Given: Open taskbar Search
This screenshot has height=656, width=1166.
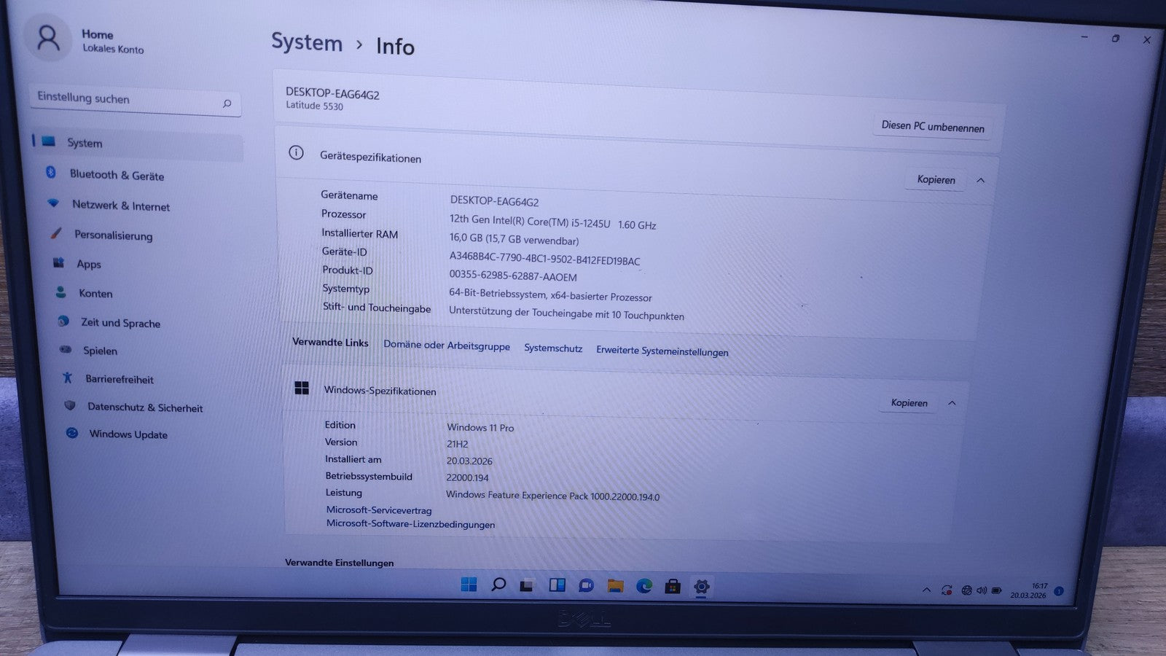Looking at the screenshot, I should point(498,585).
